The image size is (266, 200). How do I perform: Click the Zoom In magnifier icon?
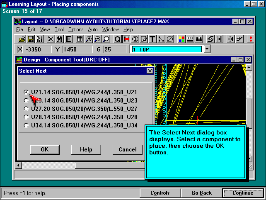point(89,39)
